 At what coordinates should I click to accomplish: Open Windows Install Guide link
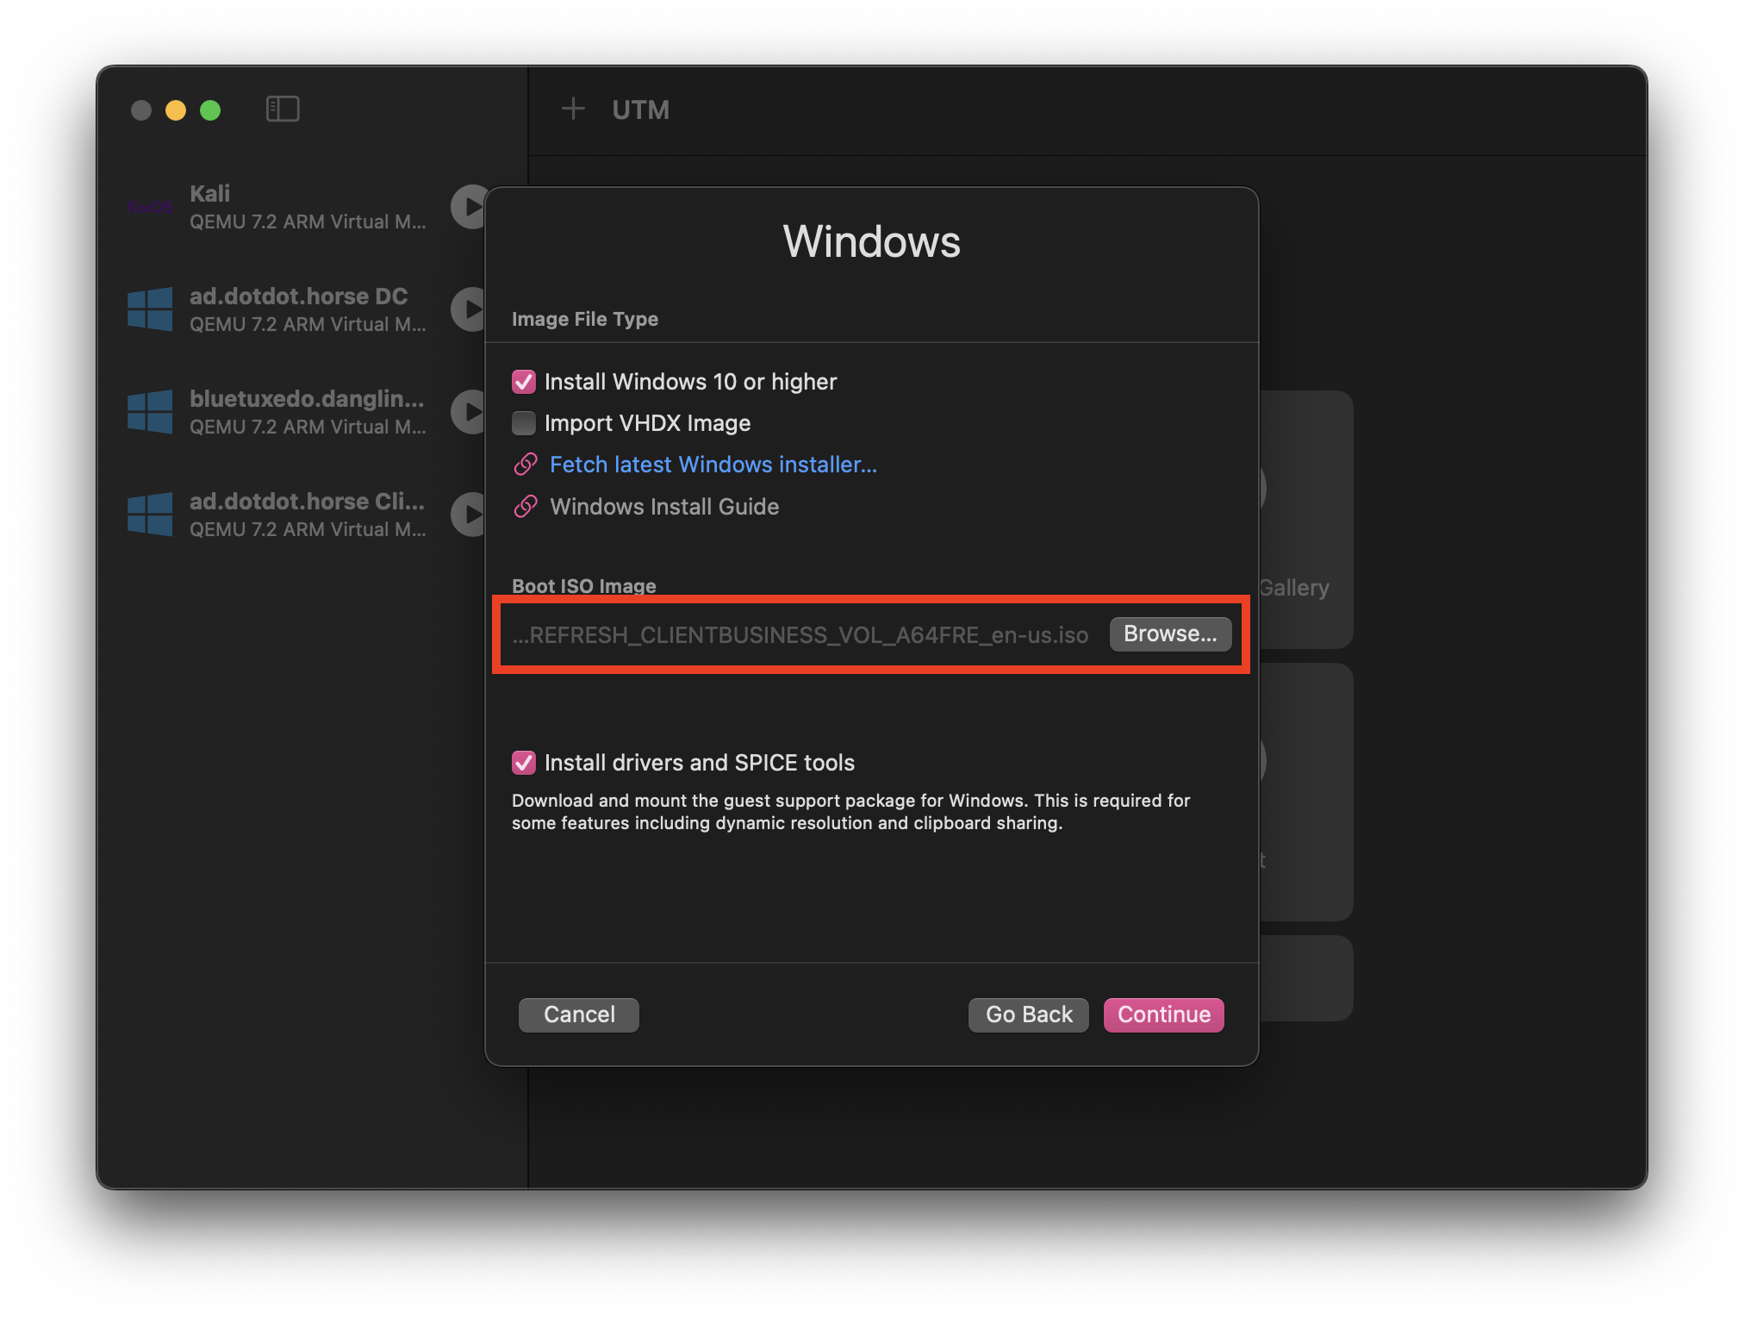[664, 507]
